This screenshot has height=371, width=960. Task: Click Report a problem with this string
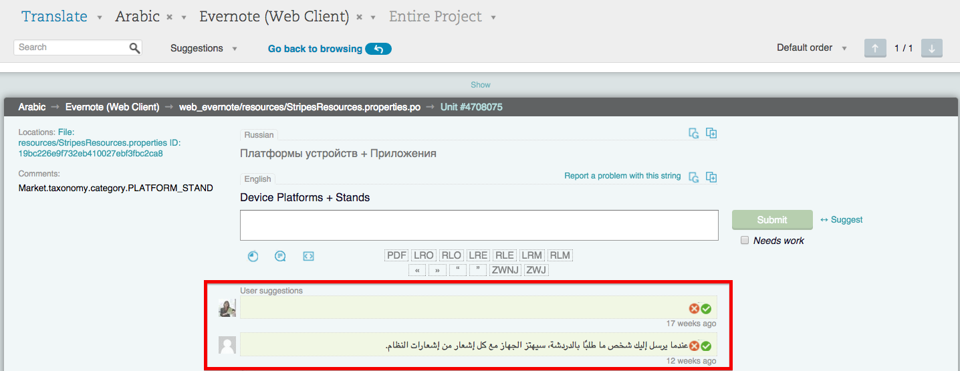tap(622, 176)
